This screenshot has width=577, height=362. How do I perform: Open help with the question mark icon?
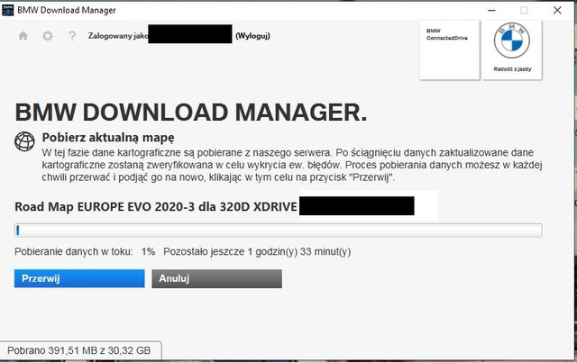pyautogui.click(x=72, y=36)
